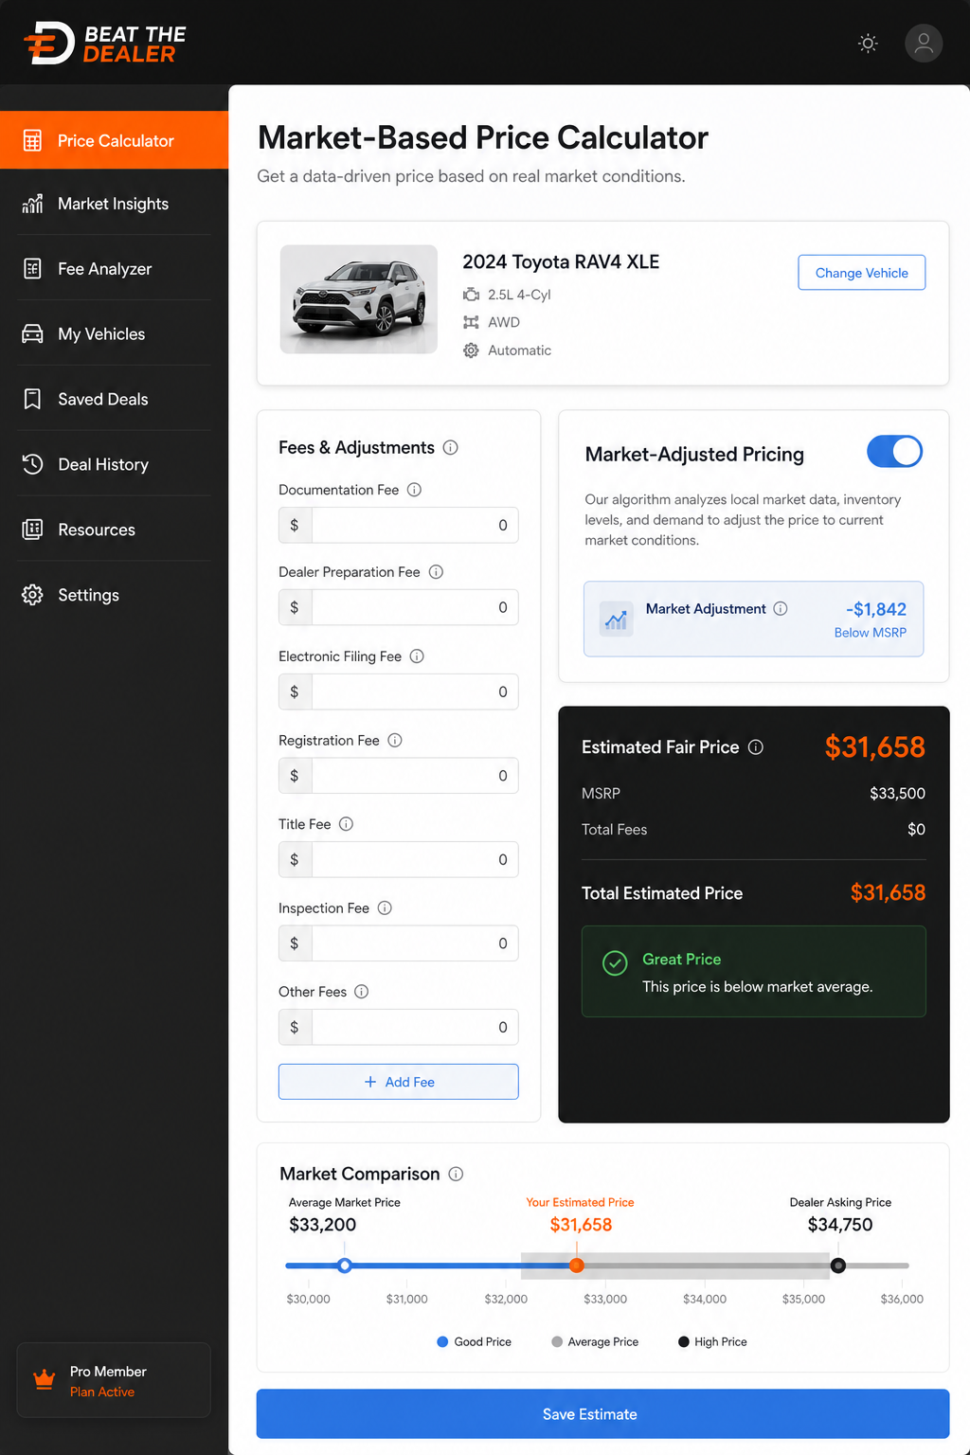Click the Settings gear icon in sidebar
This screenshot has width=970, height=1455.
32,595
